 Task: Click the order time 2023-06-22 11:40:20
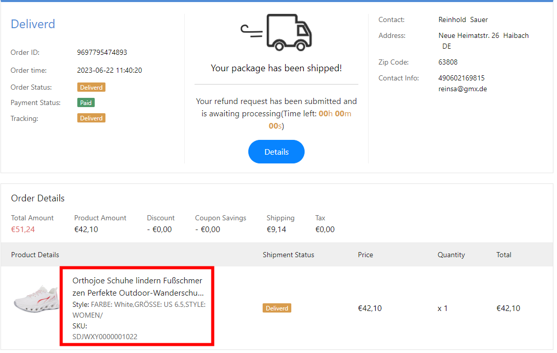[110, 71]
